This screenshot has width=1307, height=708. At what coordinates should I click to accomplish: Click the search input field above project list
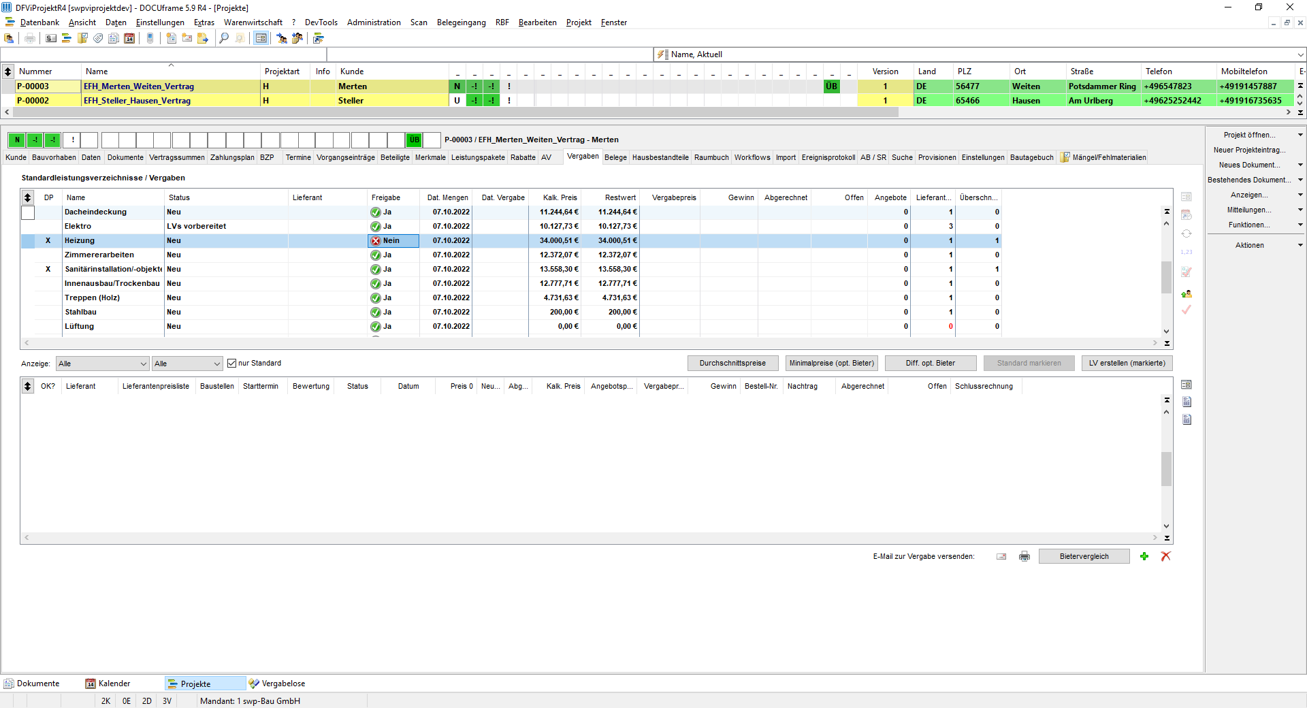(163, 54)
